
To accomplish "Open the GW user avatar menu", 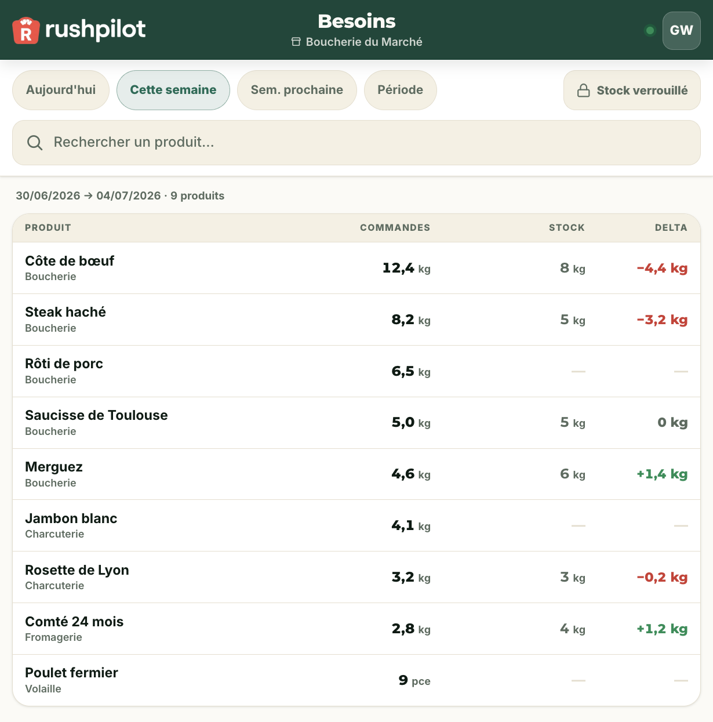I will point(682,30).
